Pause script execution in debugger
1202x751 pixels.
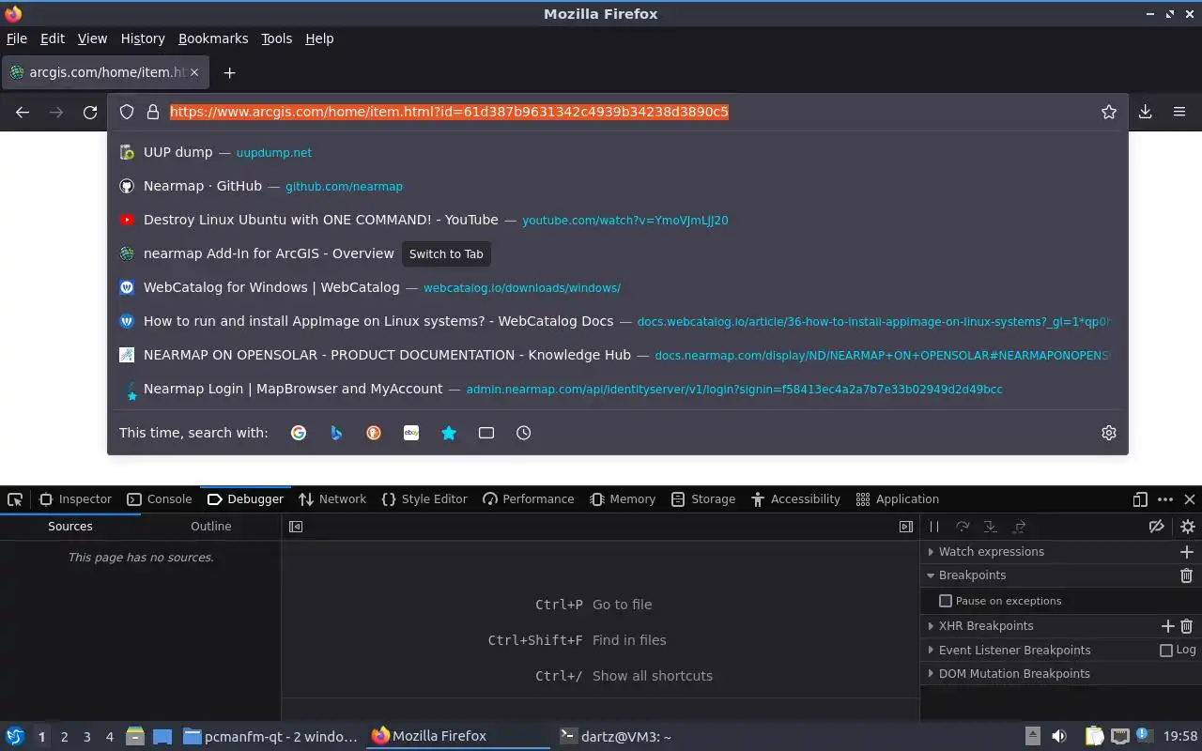934,527
